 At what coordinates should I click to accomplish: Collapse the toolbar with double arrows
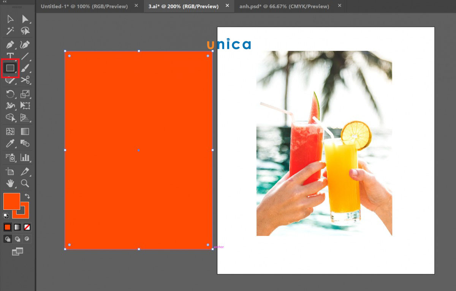(x=5, y=2)
